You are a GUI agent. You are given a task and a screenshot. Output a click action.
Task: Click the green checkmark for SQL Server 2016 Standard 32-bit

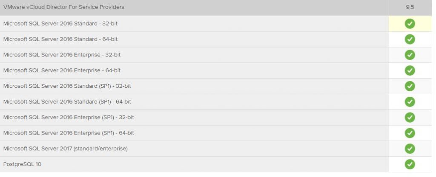coord(410,24)
